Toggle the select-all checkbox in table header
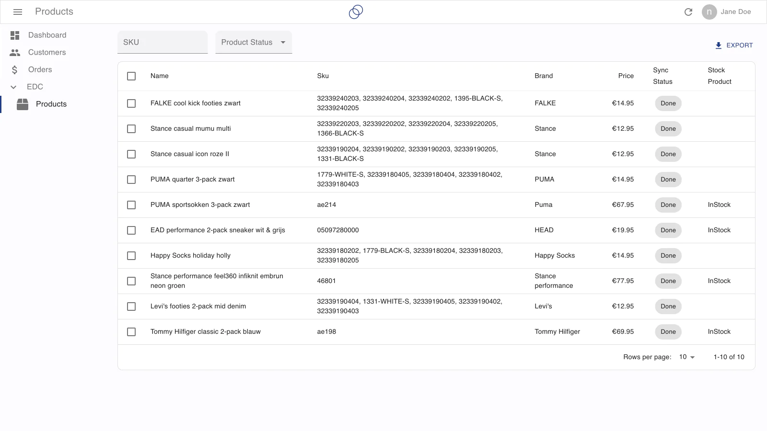Image resolution: width=767 pixels, height=431 pixels. coord(131,76)
